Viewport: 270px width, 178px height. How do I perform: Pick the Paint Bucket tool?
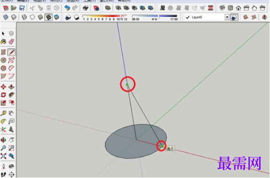tap(3, 41)
